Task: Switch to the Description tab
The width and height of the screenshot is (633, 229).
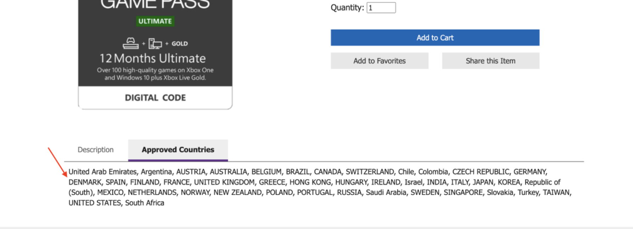Action: click(x=96, y=149)
